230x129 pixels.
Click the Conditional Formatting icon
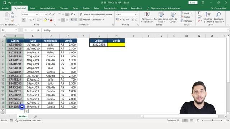click(x=147, y=14)
